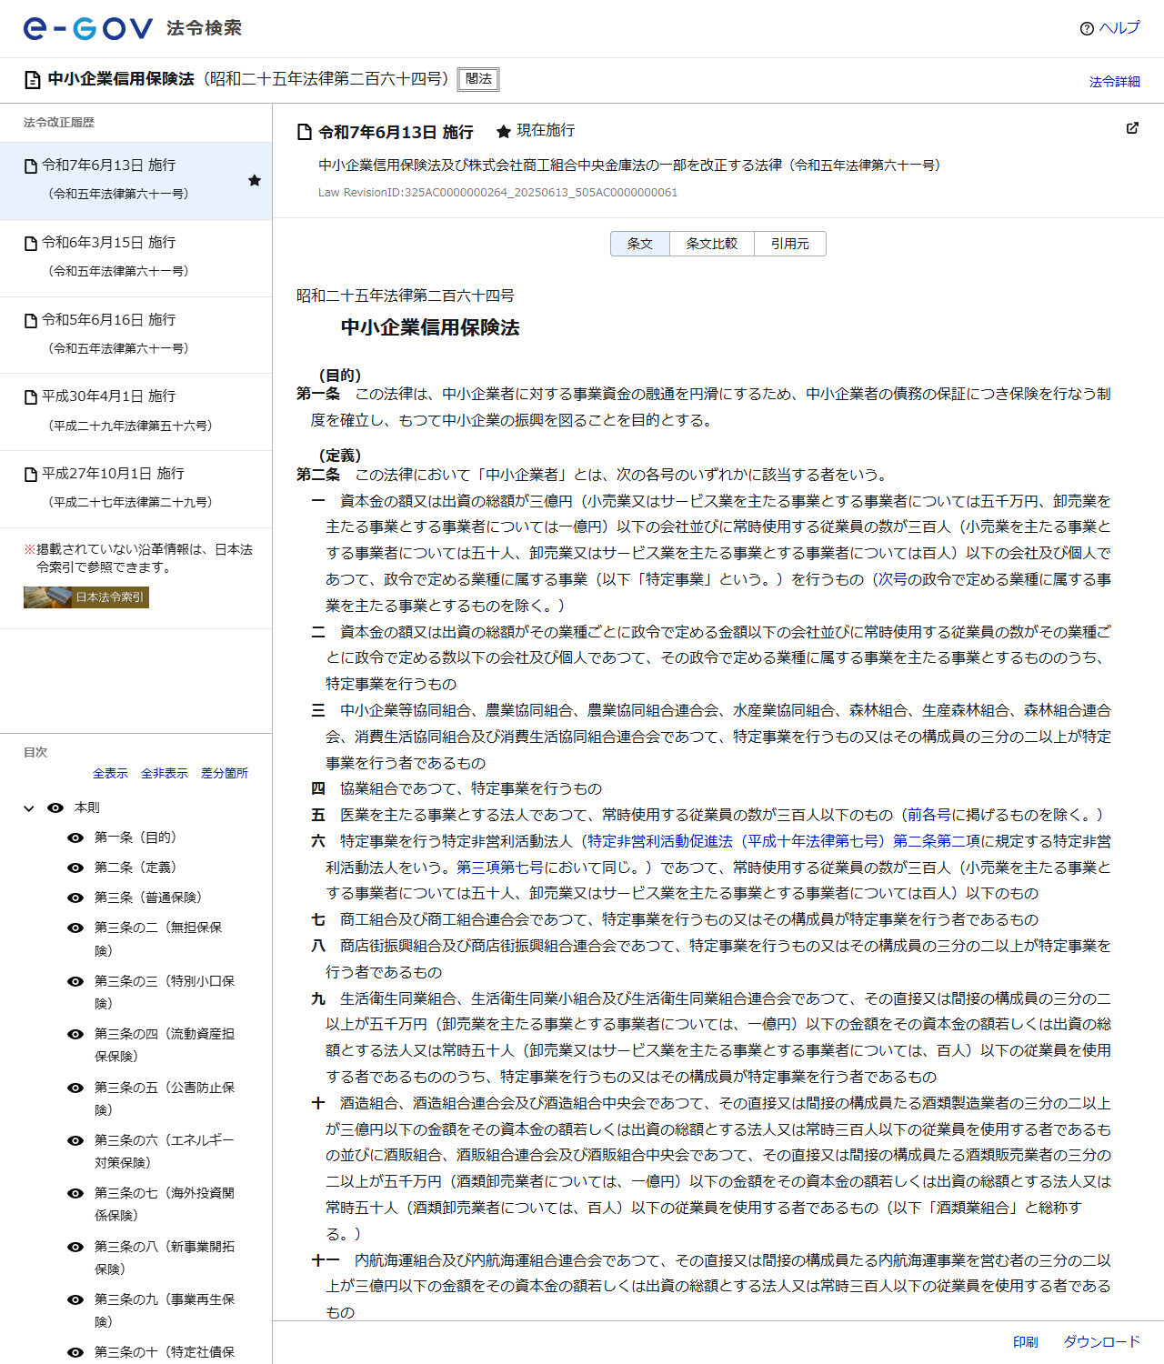Screen dimensions: 1164x1364
Task: Click the help question mark icon
Action: [x=1087, y=28]
